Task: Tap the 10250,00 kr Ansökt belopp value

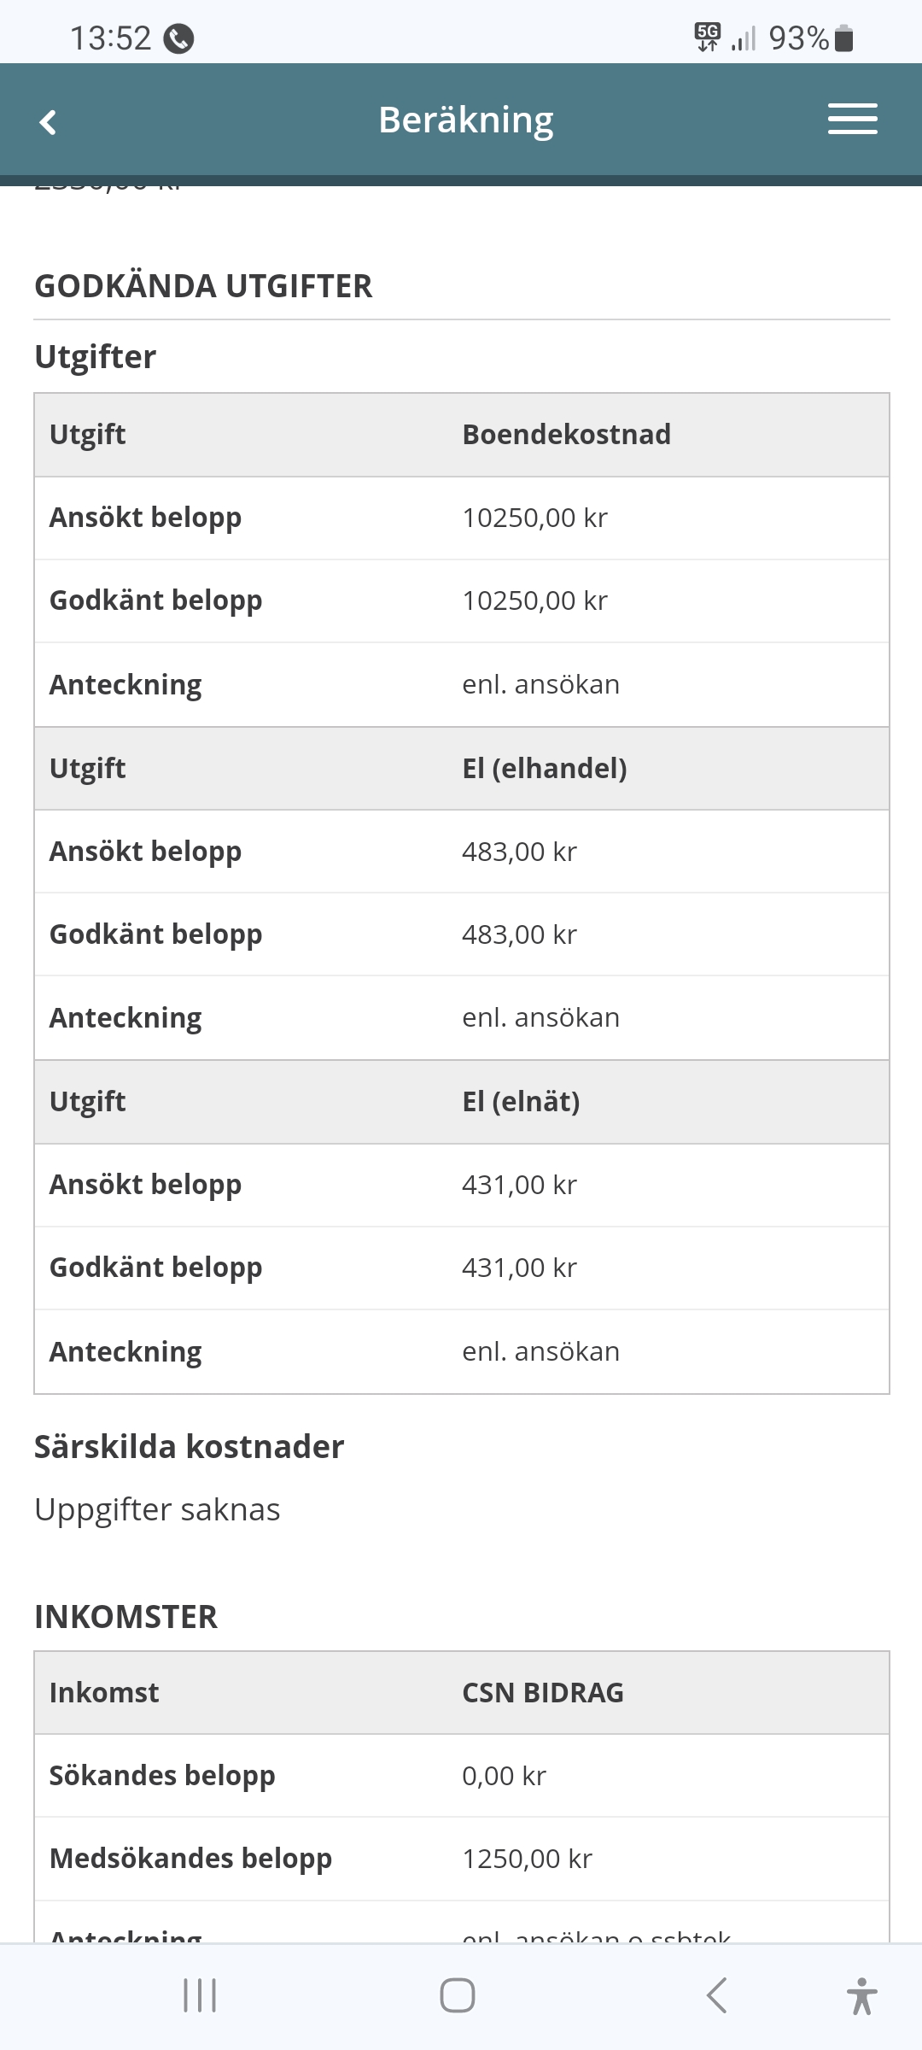Action: [534, 518]
